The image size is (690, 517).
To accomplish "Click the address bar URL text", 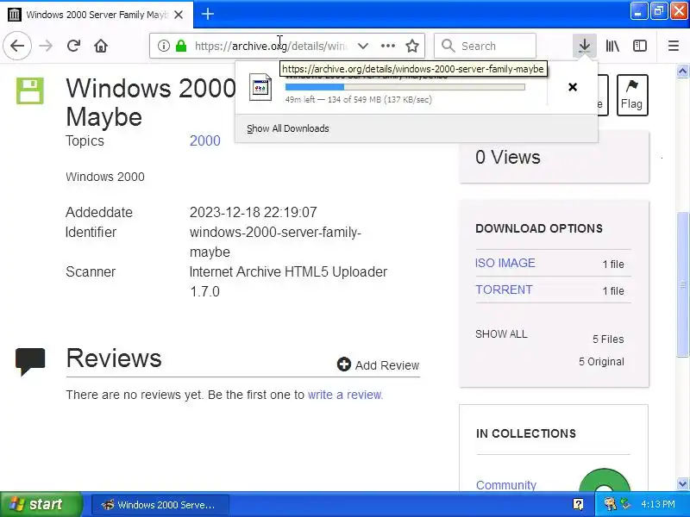I will tap(271, 46).
